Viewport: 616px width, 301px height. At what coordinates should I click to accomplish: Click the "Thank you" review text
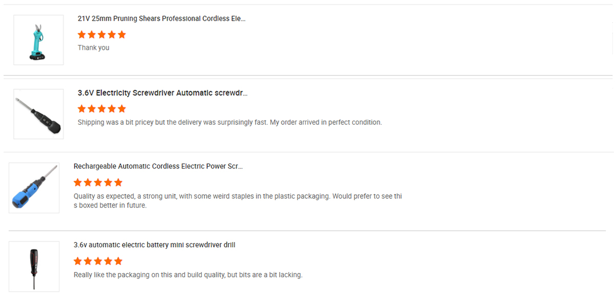pos(93,48)
